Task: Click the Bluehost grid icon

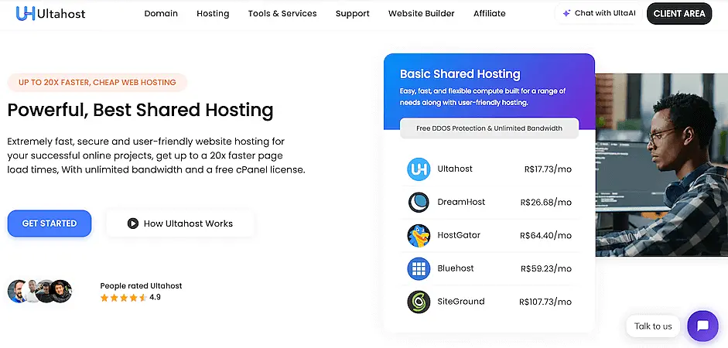Action: coord(419,268)
